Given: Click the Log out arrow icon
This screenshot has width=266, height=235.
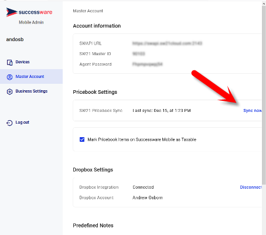Looking at the screenshot, I should click(x=9, y=122).
